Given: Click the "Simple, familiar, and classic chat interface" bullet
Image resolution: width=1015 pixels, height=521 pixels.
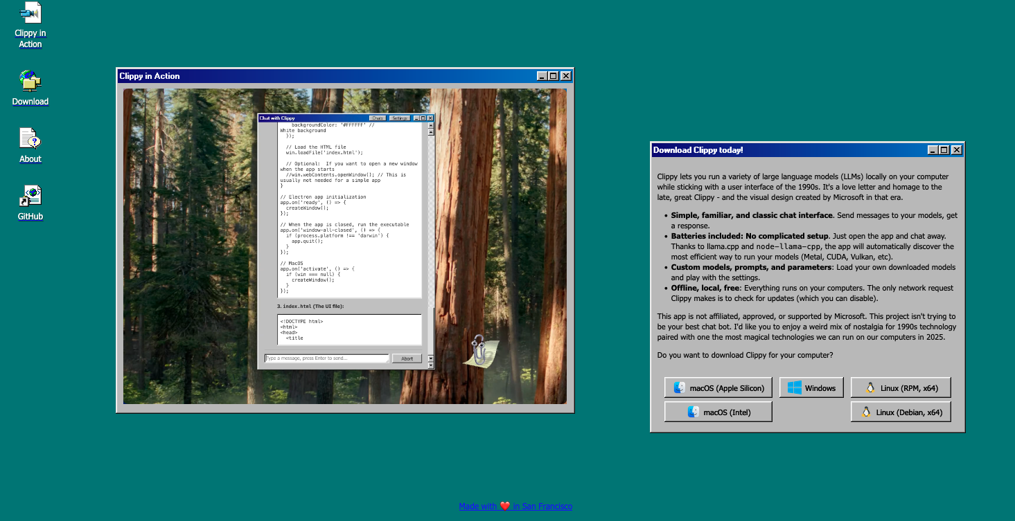Looking at the screenshot, I should pos(752,215).
